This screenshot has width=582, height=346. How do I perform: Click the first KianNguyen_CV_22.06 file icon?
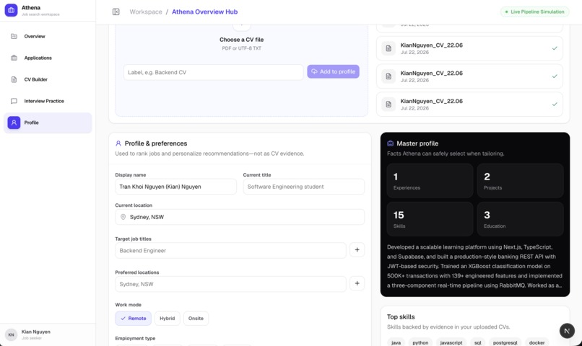pos(388,48)
